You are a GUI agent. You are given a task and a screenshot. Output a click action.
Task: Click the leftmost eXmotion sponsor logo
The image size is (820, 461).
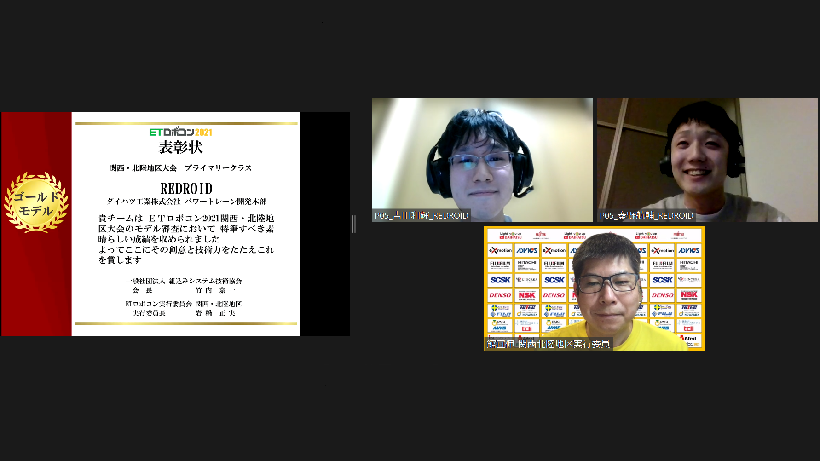500,250
